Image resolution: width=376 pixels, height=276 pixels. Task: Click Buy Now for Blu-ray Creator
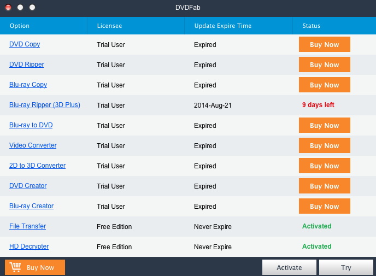click(325, 206)
